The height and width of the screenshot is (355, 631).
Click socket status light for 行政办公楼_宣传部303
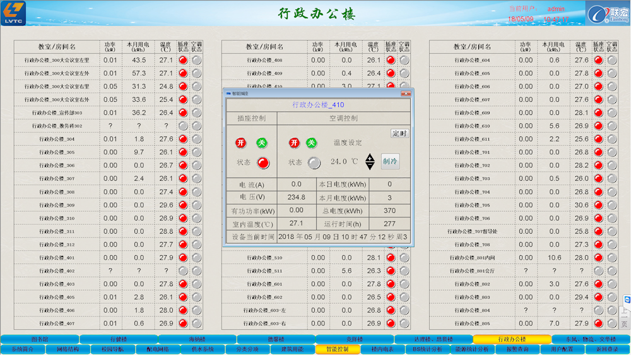[183, 112]
